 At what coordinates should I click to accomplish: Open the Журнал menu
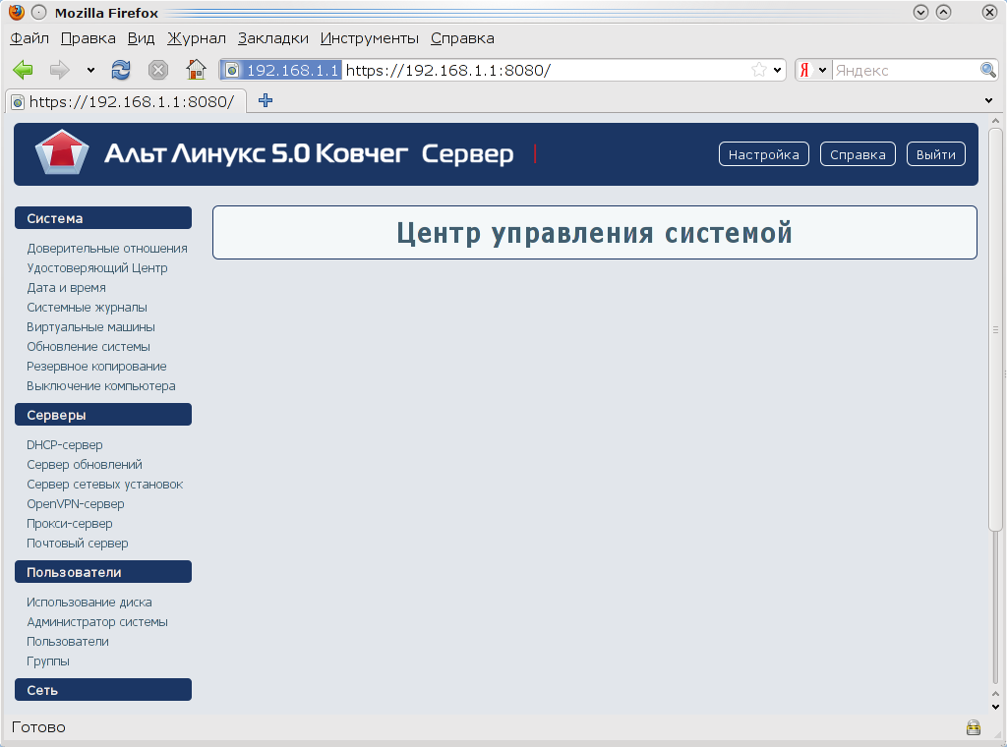[x=197, y=38]
